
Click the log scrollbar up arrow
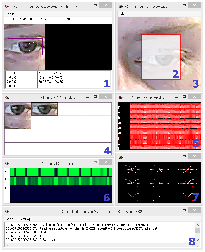tap(198, 225)
